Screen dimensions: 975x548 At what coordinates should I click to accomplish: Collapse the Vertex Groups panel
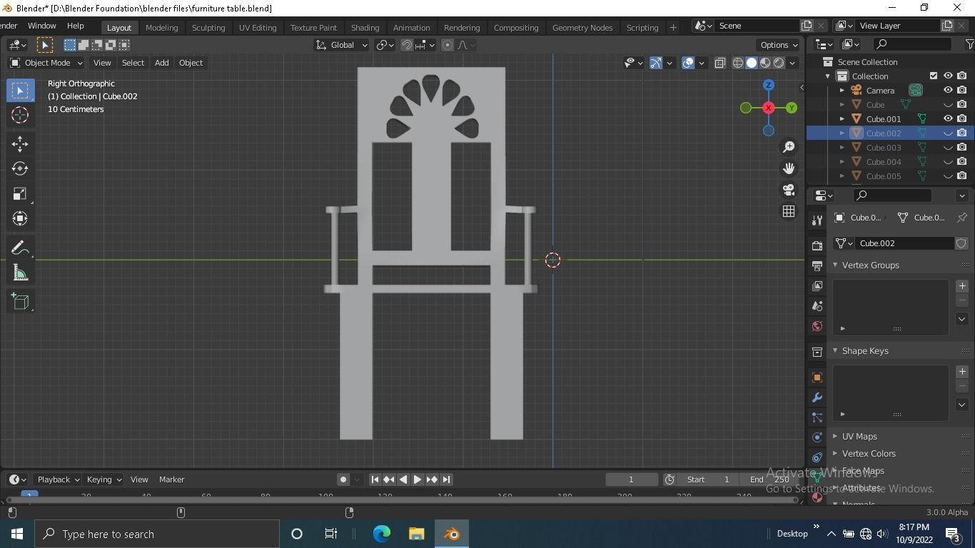(835, 265)
